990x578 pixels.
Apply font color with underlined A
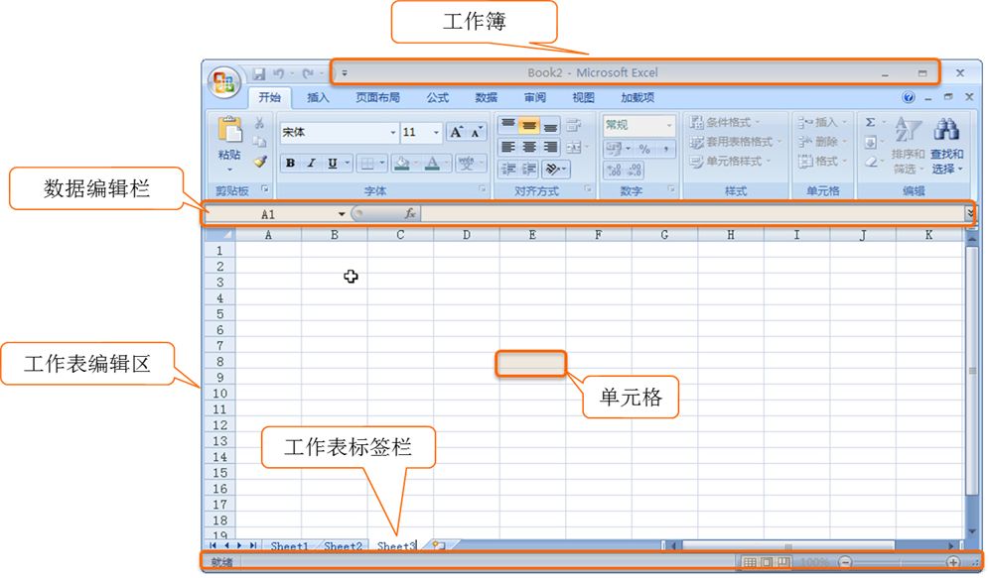[432, 164]
